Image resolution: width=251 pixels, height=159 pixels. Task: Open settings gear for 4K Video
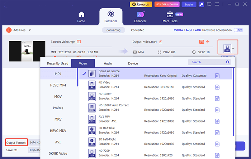[217, 87]
